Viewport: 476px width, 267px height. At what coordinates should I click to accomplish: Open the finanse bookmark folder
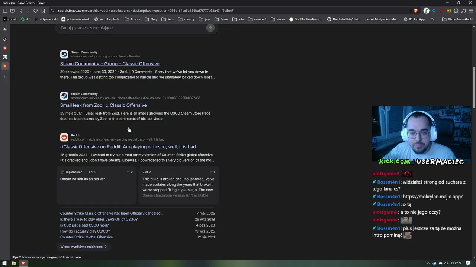pyautogui.click(x=133, y=19)
